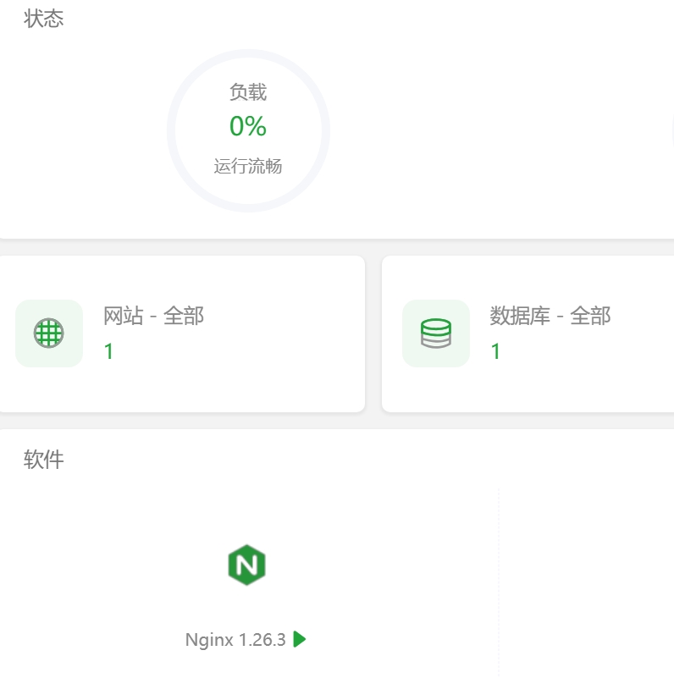Screen dimensions: 674x678
Task: Click the website count number 1
Action: pos(108,351)
